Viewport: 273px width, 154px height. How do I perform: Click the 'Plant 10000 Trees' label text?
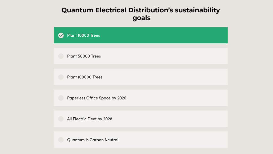83,35
